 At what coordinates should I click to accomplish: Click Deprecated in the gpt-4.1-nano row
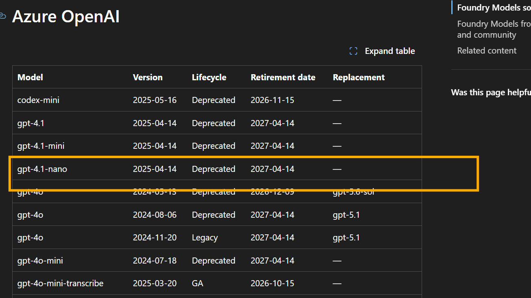coord(213,169)
